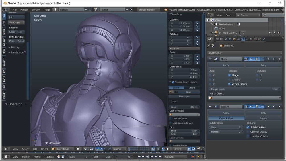Open the Add Modifier dropdown
The image size is (286, 161).
245,53
